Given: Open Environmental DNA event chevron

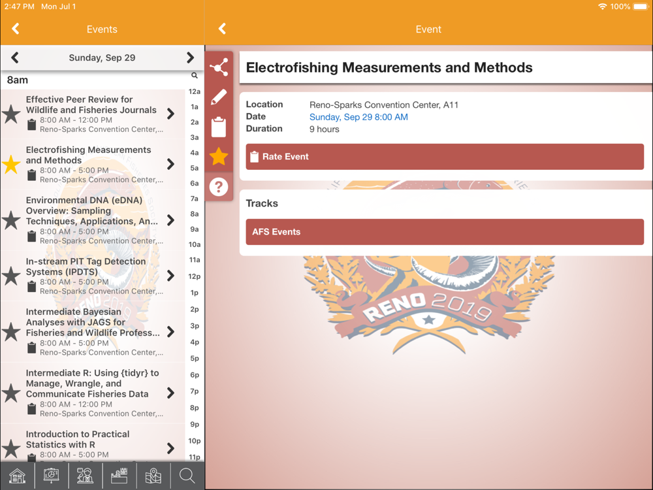Looking at the screenshot, I should (170, 220).
